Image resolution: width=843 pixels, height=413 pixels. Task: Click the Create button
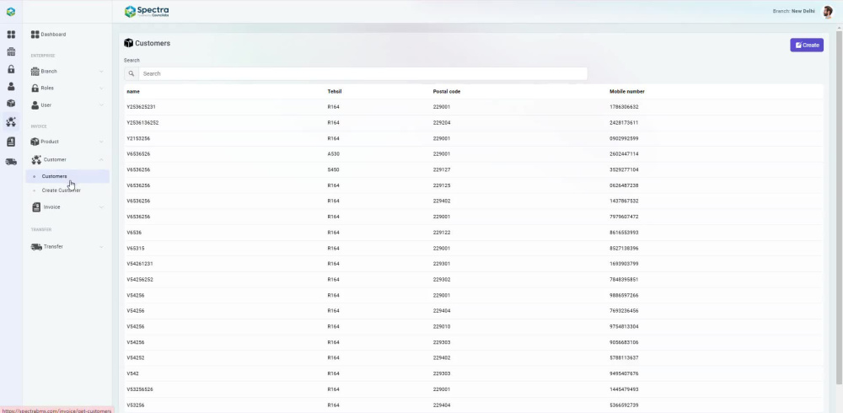tap(807, 46)
